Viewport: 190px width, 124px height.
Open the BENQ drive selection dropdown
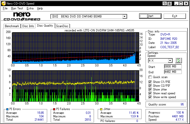pyautogui.click(x=125, y=16)
